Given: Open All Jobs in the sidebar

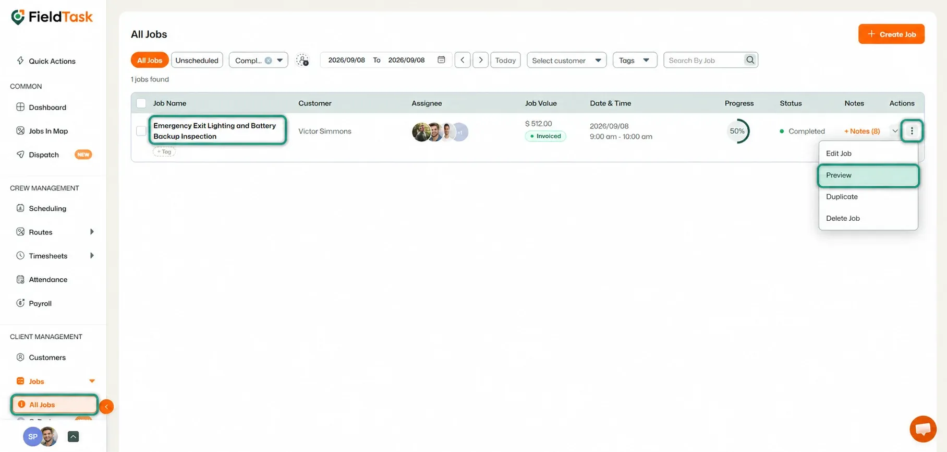Looking at the screenshot, I should tap(54, 405).
